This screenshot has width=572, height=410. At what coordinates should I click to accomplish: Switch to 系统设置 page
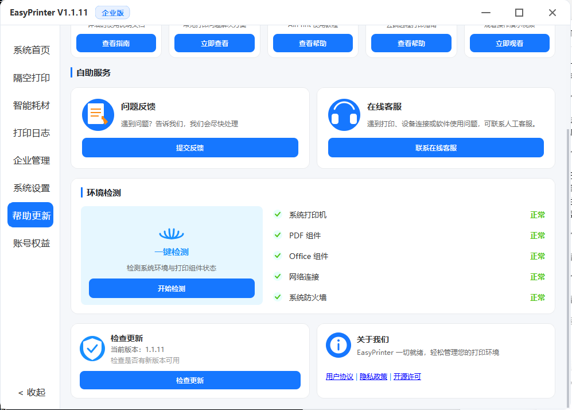32,188
